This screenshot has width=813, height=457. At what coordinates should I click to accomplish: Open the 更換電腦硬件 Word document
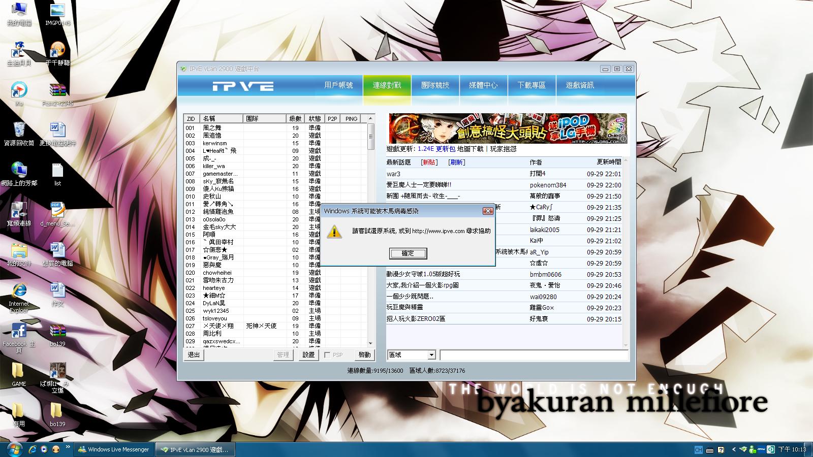tap(57, 134)
